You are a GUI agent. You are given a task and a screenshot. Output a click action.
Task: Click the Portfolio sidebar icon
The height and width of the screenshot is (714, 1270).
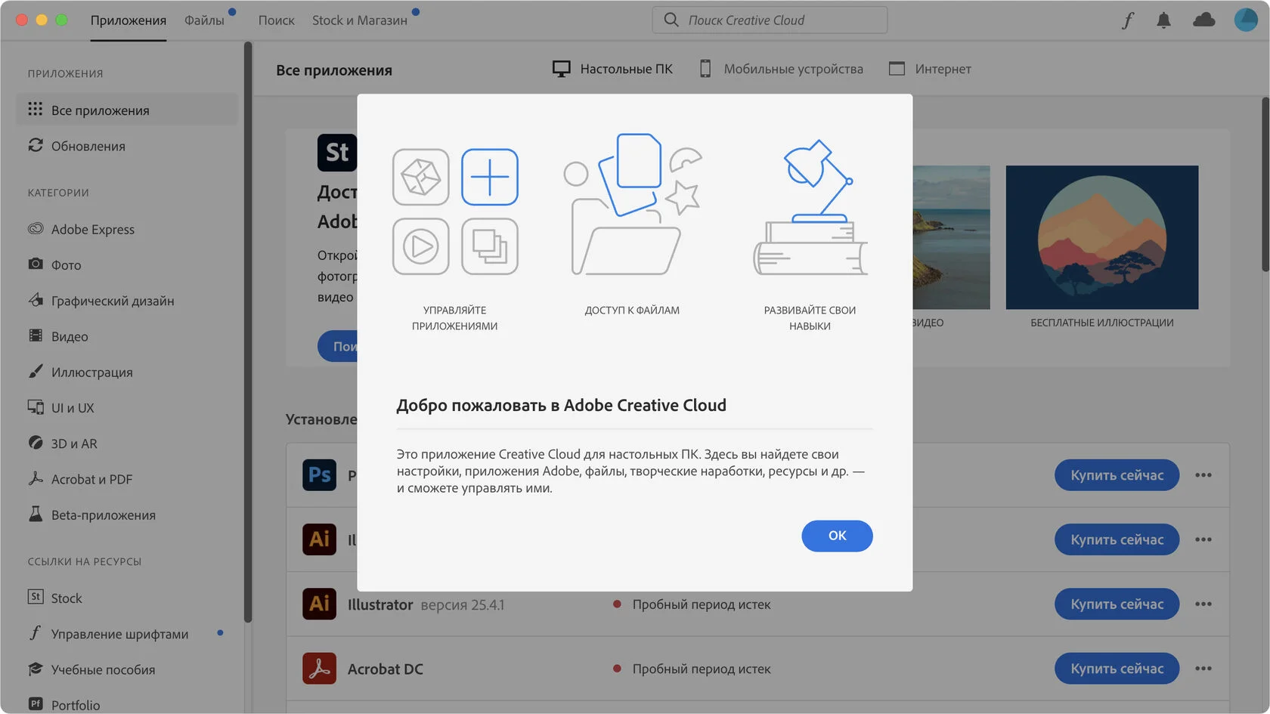(36, 704)
